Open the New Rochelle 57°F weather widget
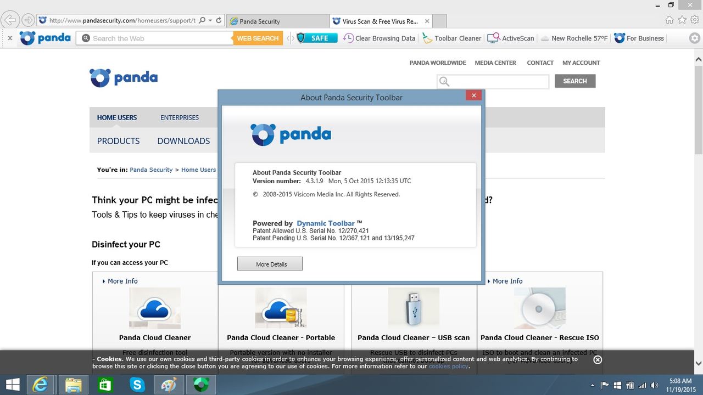Viewport: 703px width, 395px height. (574, 38)
